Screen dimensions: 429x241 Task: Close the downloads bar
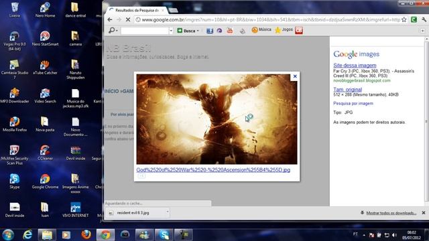coord(424,213)
